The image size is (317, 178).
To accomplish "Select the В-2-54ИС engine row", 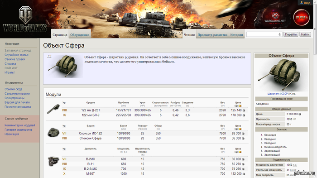I will [155, 169].
